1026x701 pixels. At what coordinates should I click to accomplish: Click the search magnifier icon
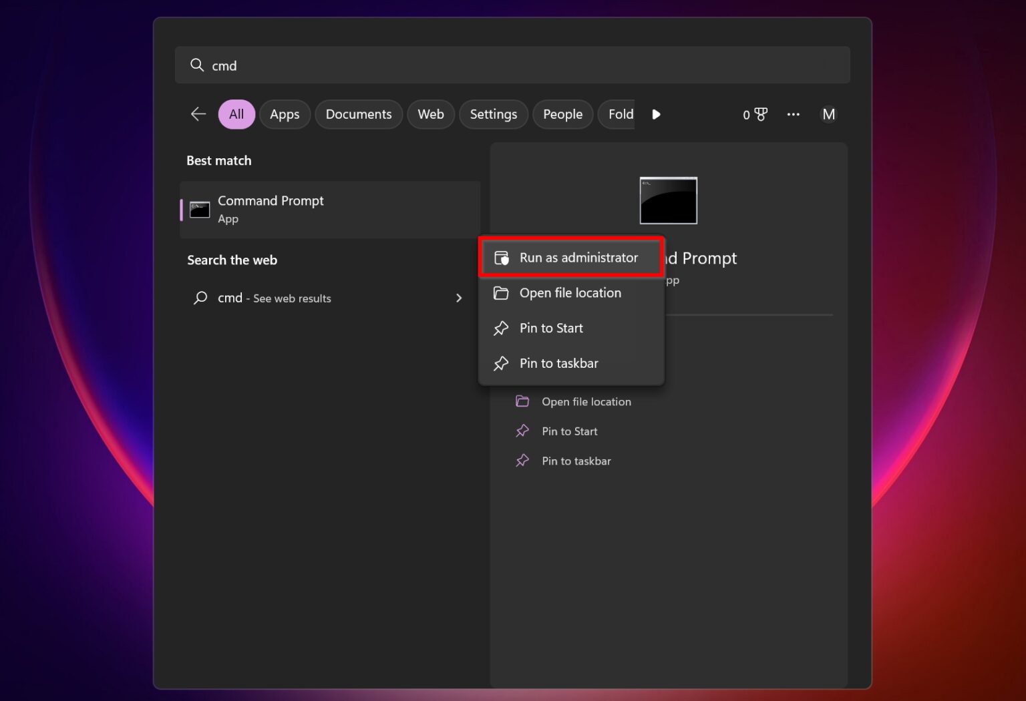(197, 65)
